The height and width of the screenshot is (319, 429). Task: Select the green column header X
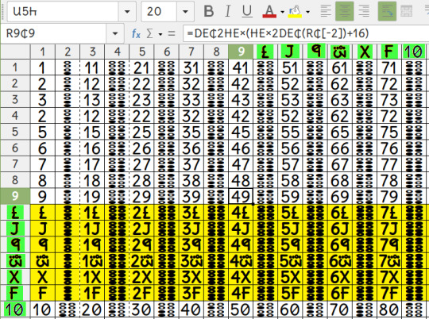365,52
